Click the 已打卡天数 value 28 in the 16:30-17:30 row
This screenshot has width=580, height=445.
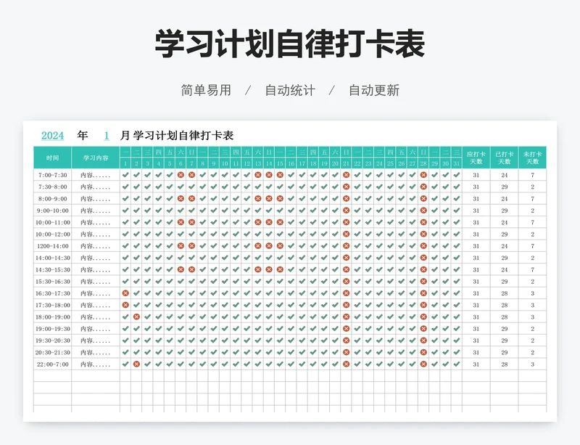[504, 293]
